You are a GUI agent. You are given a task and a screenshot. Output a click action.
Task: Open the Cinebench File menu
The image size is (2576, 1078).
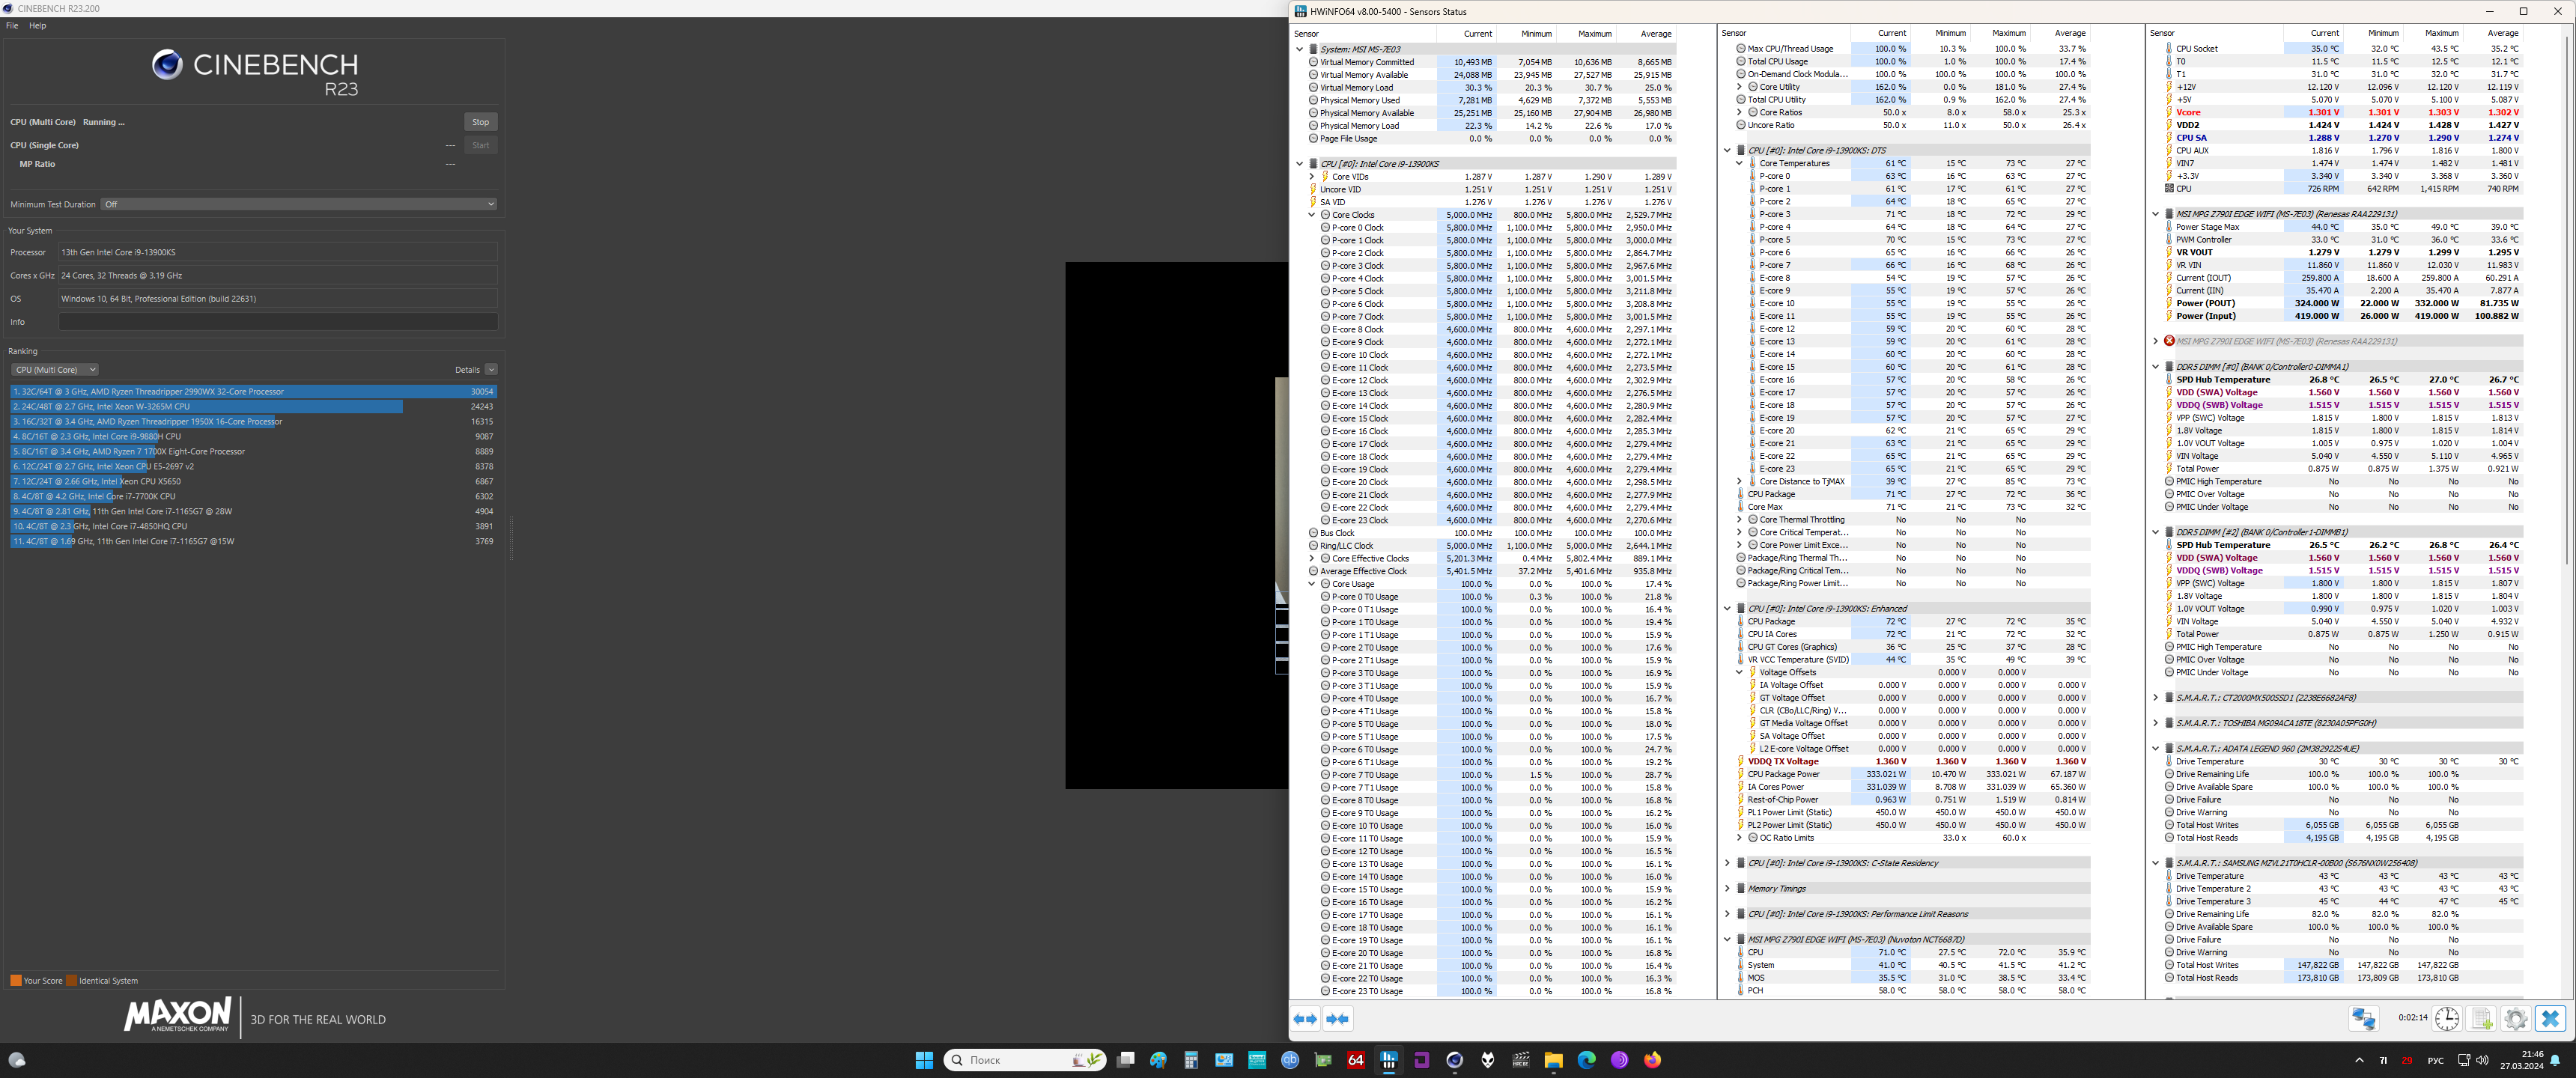click(12, 26)
